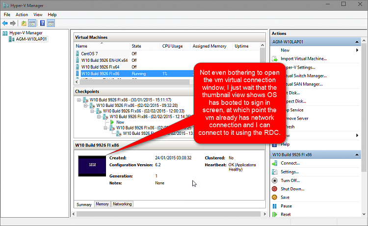
Task: Click Virtual Machines list scroll up arrow
Action: click(263, 45)
